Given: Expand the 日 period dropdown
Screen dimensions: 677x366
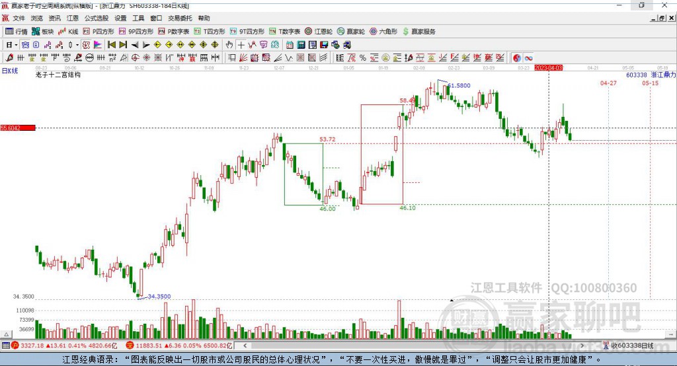Looking at the screenshot, I should click(16, 45).
